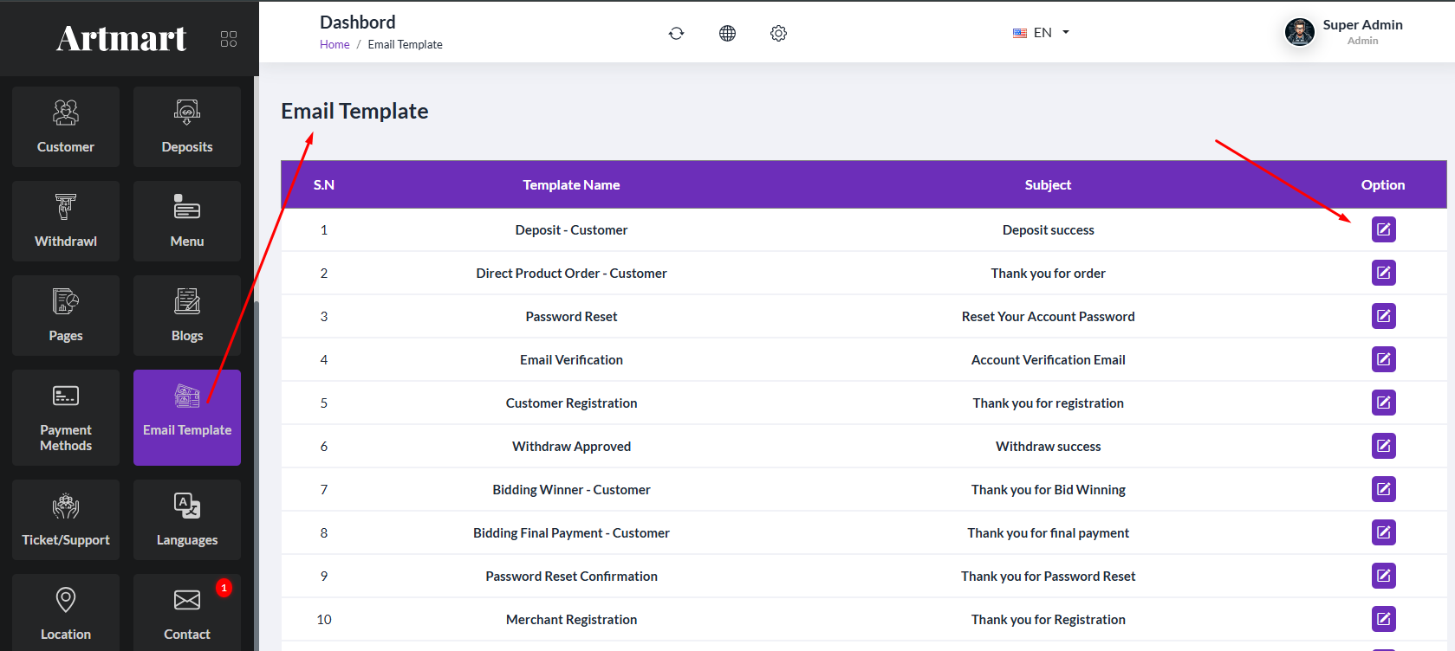Viewport: 1455px width, 651px height.
Task: Click the Home breadcrumb link
Action: point(335,45)
